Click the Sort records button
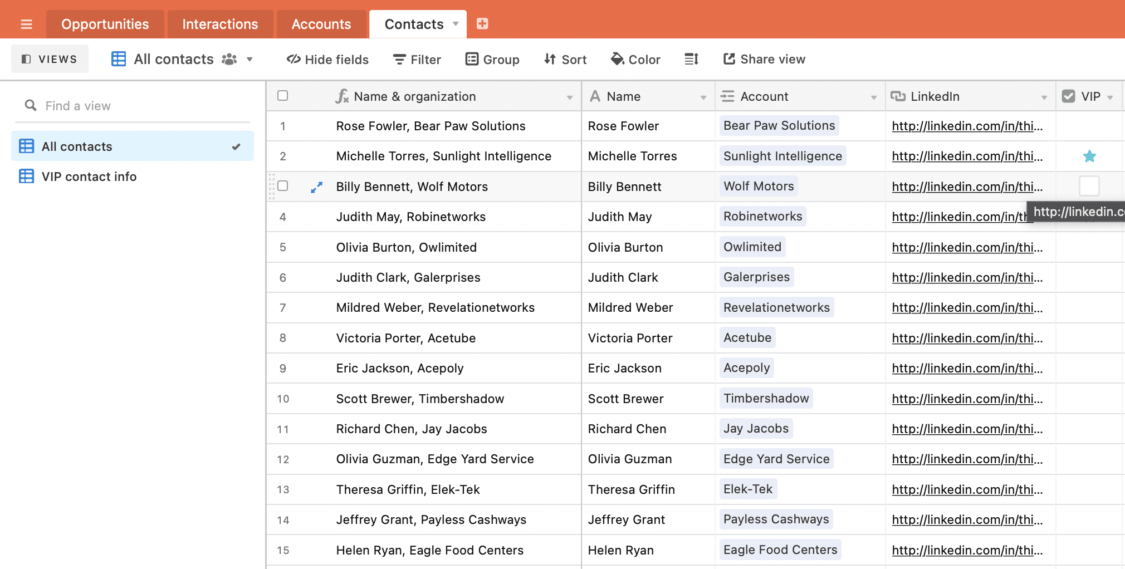Image resolution: width=1125 pixels, height=569 pixels. click(565, 59)
